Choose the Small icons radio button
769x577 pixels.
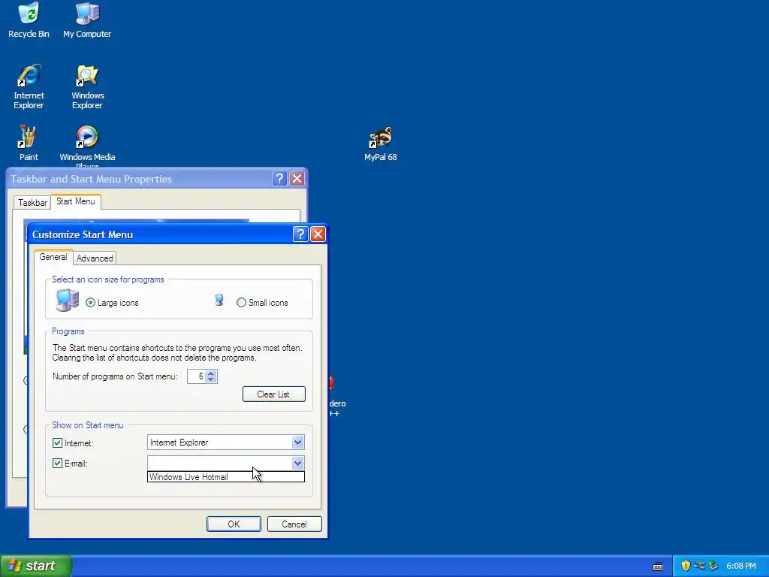[241, 303]
